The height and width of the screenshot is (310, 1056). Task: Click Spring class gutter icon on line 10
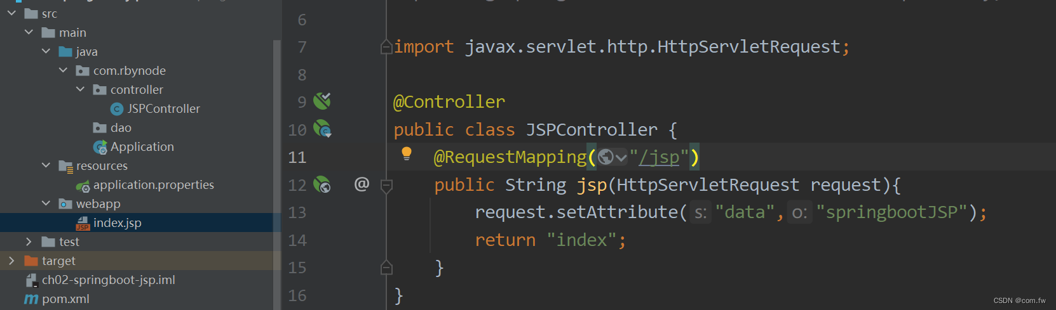(x=323, y=129)
